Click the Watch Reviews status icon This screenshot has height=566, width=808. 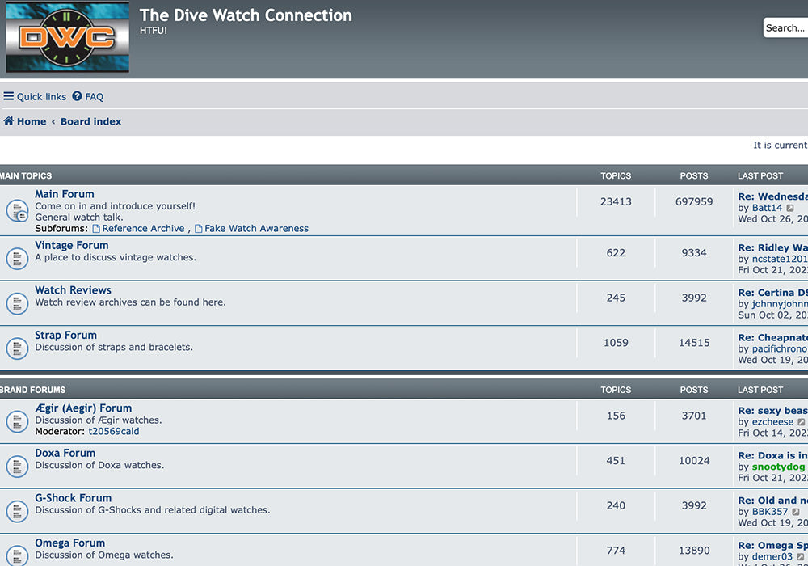pyautogui.click(x=17, y=303)
